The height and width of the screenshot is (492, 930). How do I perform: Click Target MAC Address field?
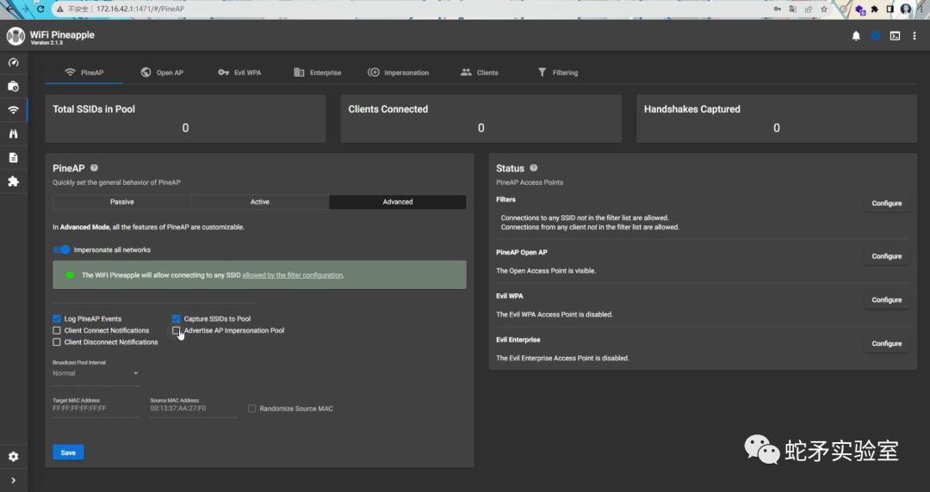(x=96, y=409)
